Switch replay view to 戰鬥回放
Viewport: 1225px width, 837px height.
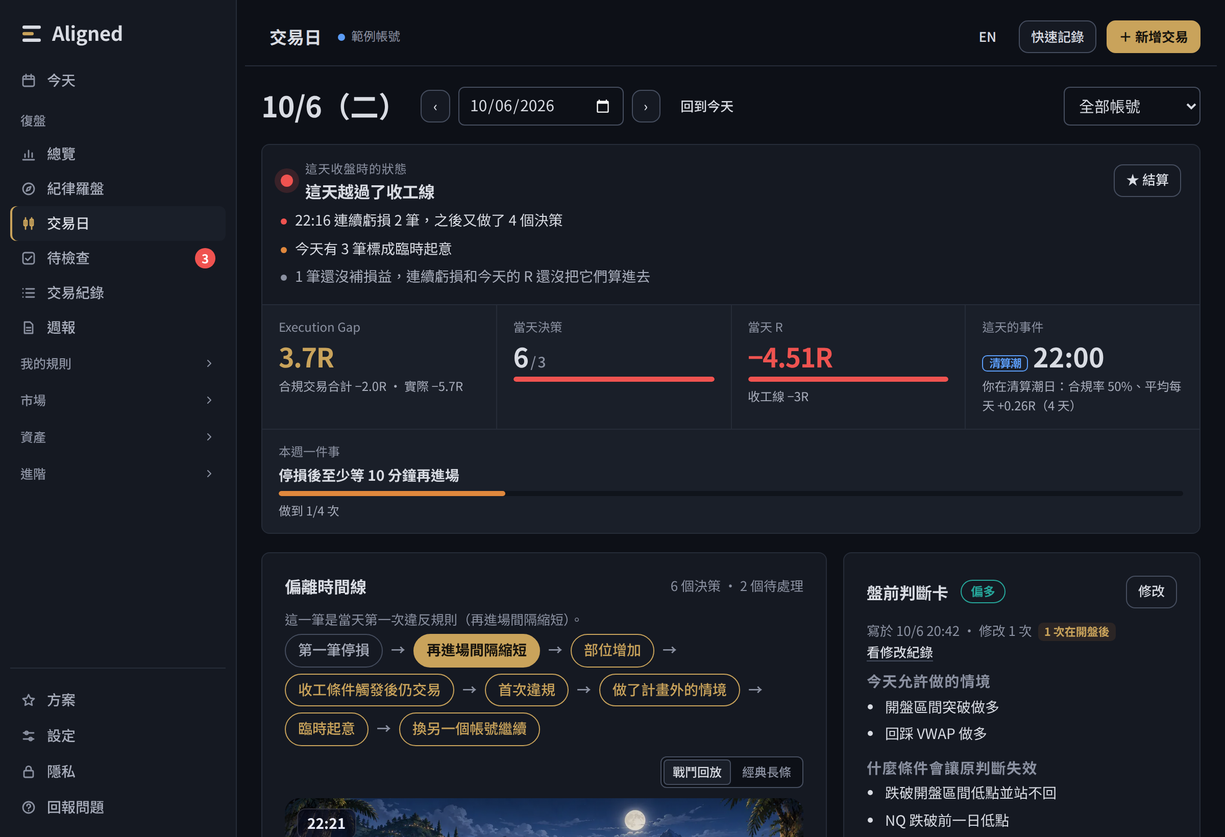pos(697,772)
